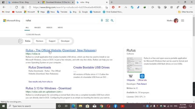Click the Windows taskbar search box
Screen dimensions: 195x109
coord(31,106)
